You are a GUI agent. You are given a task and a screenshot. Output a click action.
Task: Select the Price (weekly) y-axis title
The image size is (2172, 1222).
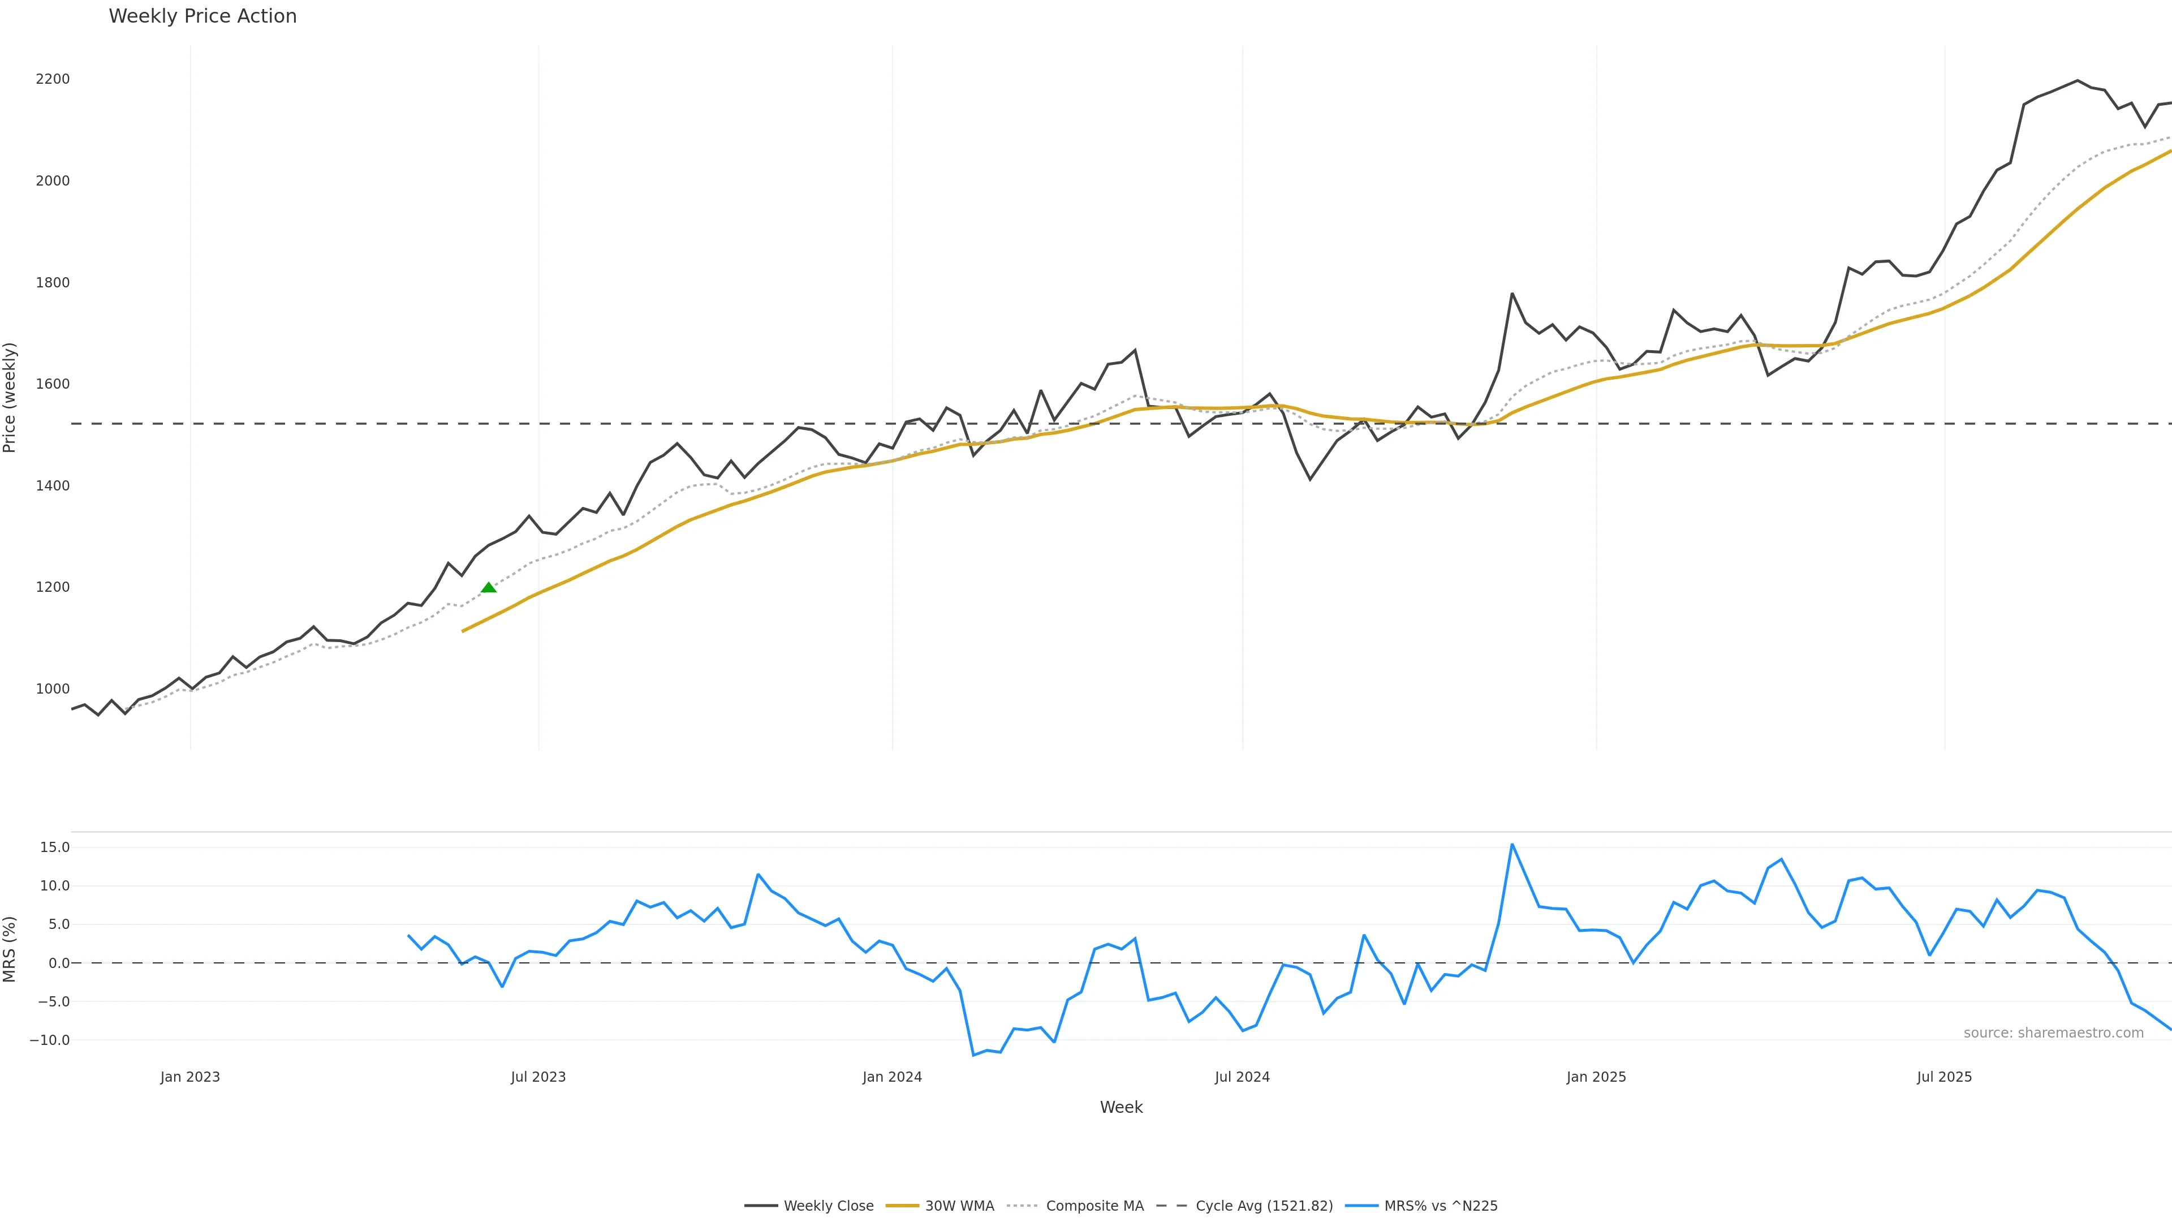click(10, 397)
